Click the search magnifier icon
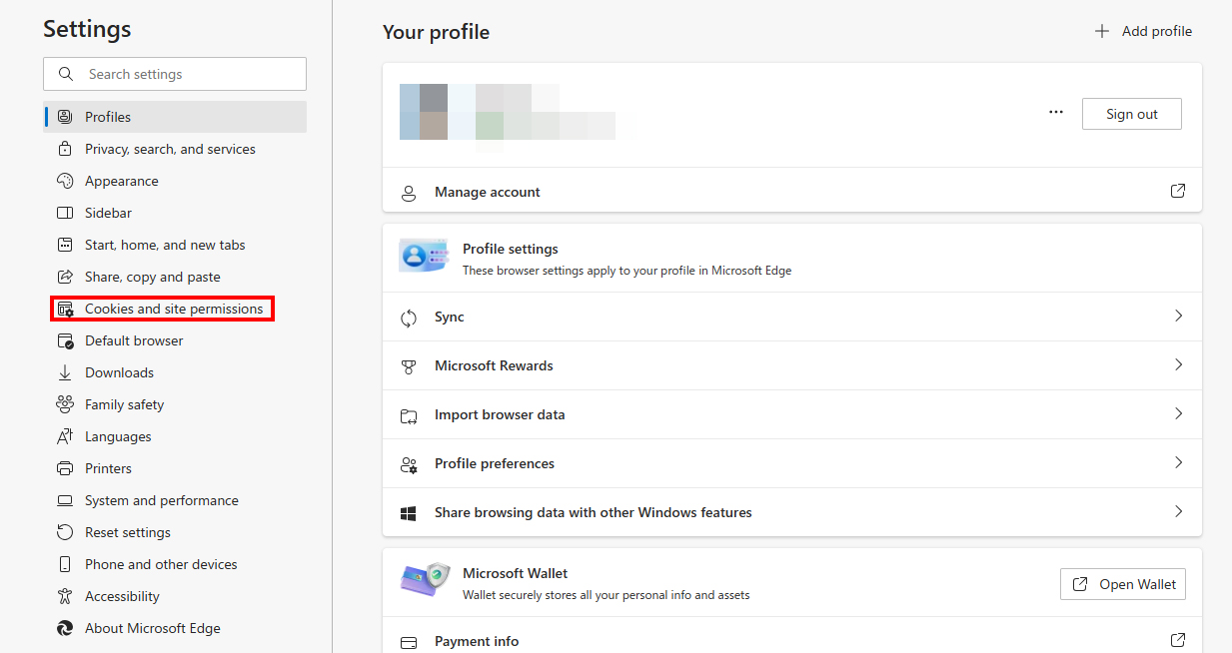1232x653 pixels. [66, 74]
